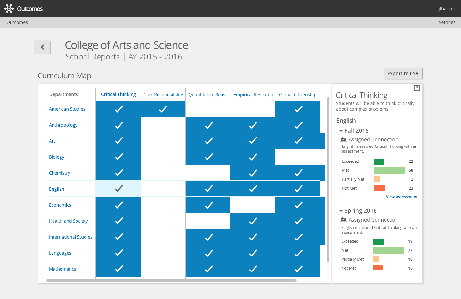Select English Critical Thinking checkmark cell
Image resolution: width=461 pixels, height=299 pixels.
[118, 189]
